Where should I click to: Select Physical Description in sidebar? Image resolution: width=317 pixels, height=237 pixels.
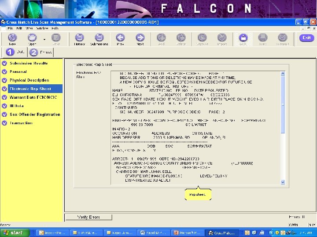click(x=29, y=80)
